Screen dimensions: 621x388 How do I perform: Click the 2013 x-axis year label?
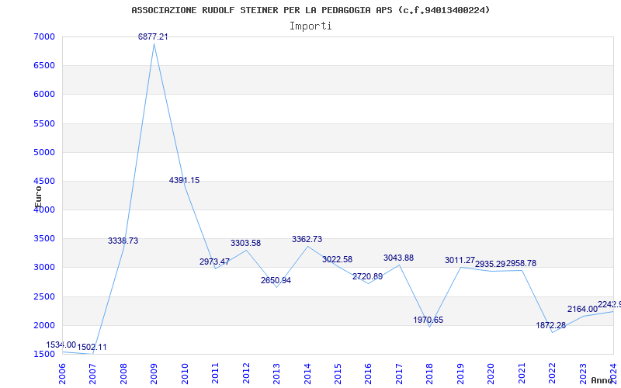[x=276, y=373]
